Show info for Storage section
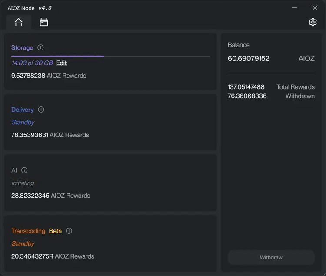This screenshot has width=326, height=276. 40,47
